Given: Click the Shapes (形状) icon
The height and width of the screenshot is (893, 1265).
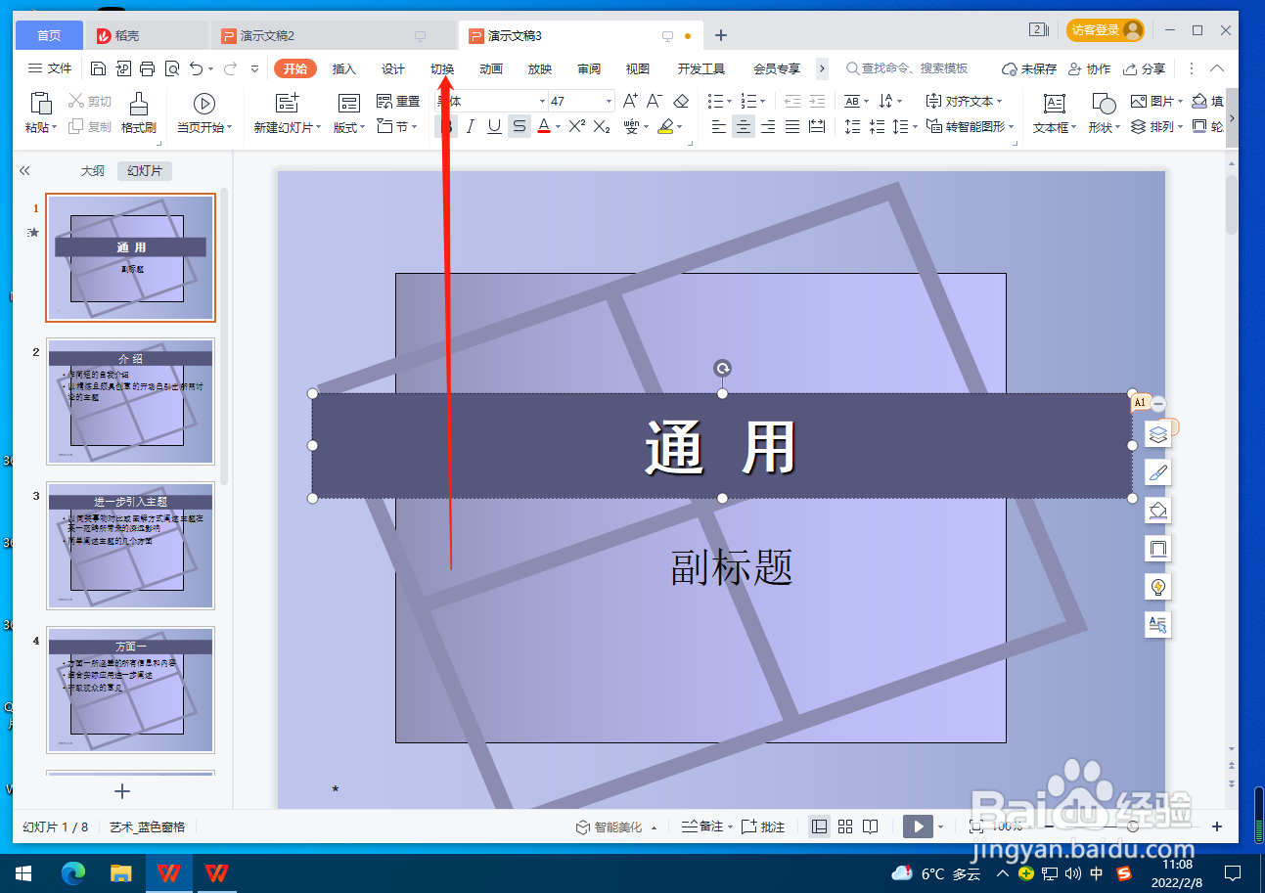Looking at the screenshot, I should [1104, 103].
